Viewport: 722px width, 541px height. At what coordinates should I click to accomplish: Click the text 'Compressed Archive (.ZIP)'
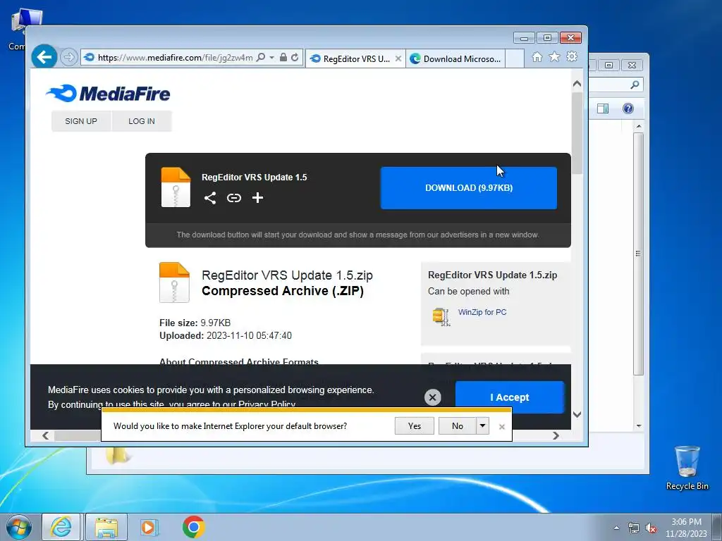283,291
